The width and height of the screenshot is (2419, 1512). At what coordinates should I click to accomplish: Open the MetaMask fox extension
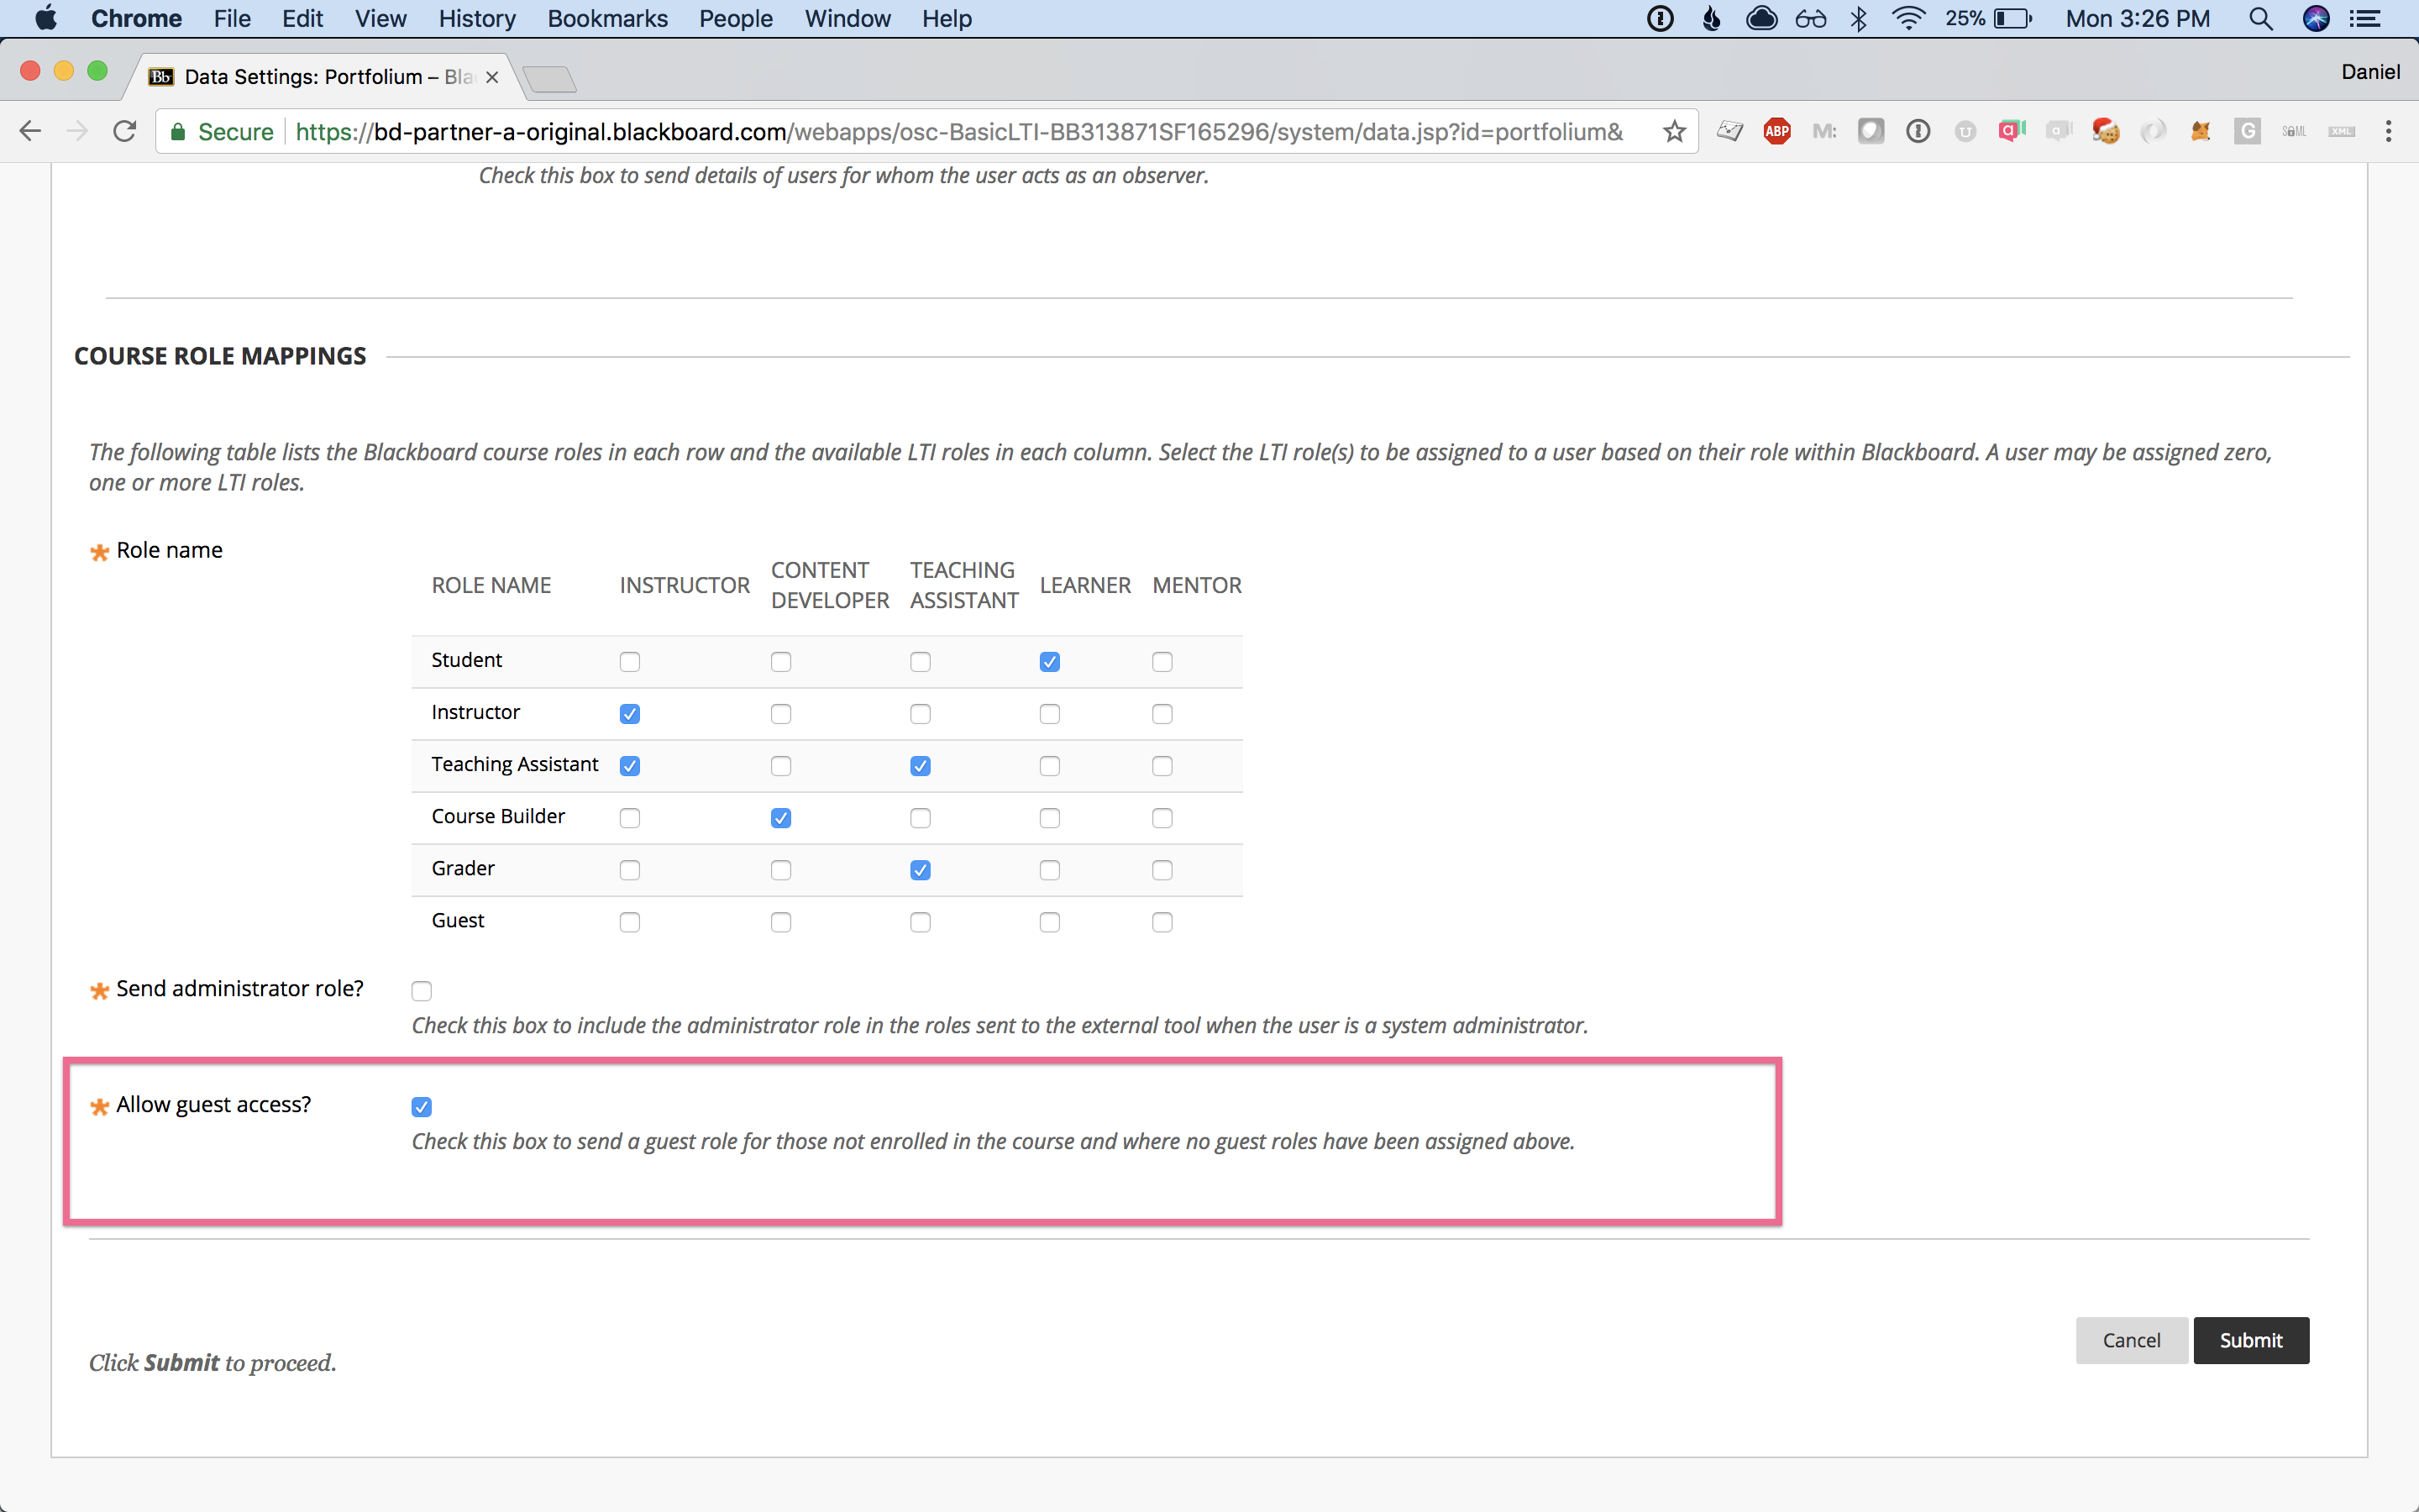(x=2200, y=131)
